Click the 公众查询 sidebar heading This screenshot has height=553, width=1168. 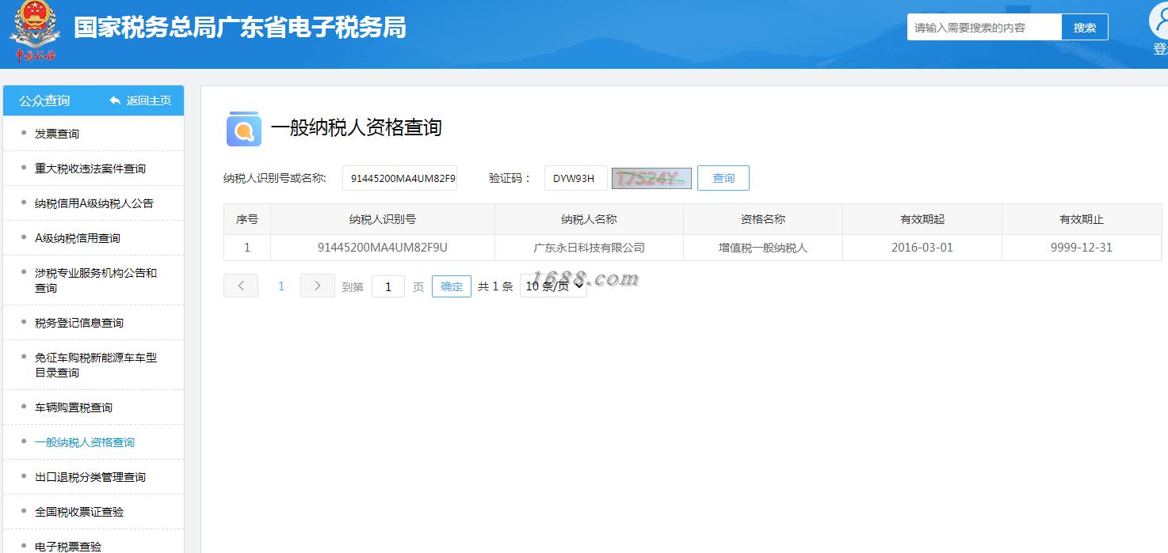point(44,100)
